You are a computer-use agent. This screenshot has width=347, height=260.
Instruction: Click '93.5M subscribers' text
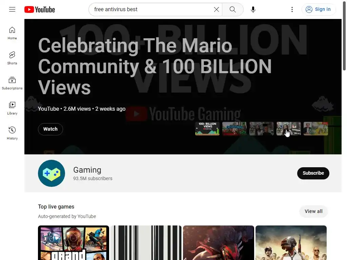[x=93, y=178]
